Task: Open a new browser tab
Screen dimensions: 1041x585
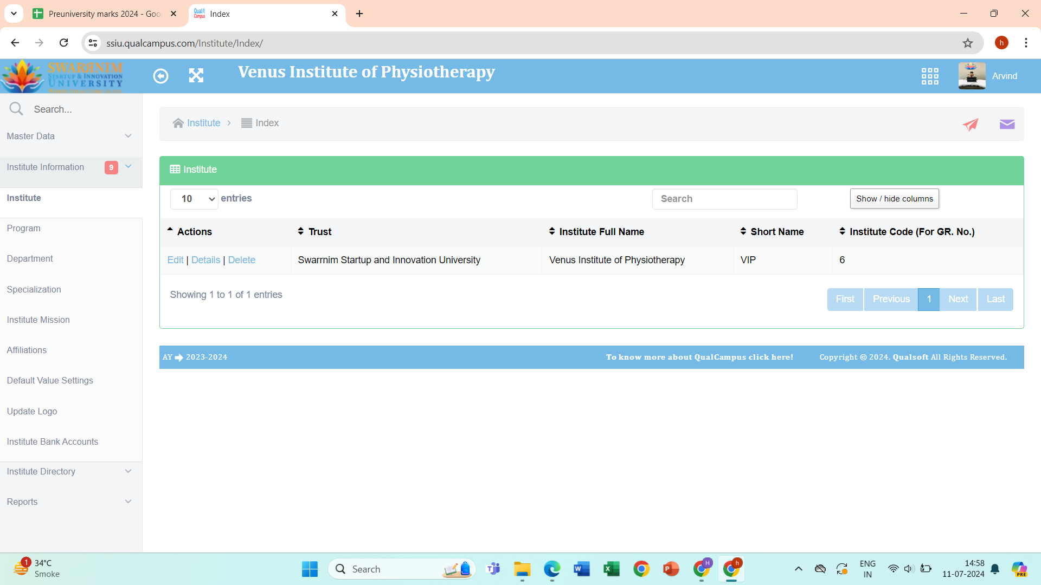Action: 359,14
